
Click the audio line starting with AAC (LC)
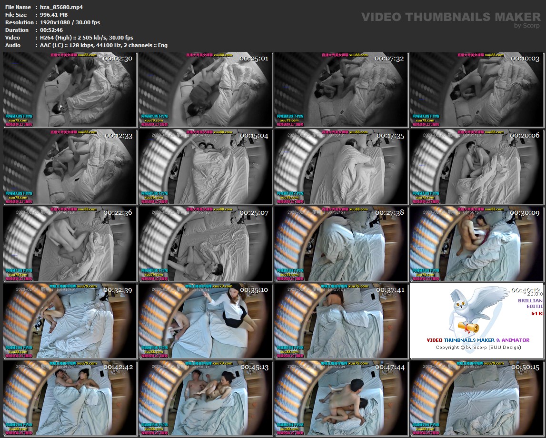click(104, 45)
